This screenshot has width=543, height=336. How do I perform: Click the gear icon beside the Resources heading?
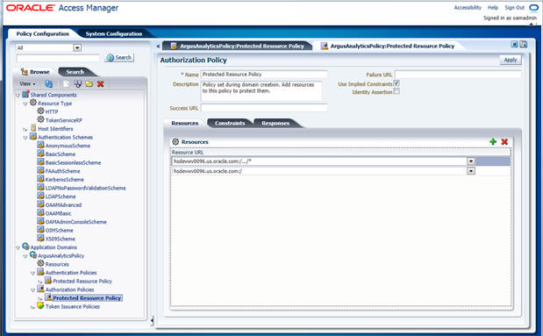pyautogui.click(x=175, y=141)
